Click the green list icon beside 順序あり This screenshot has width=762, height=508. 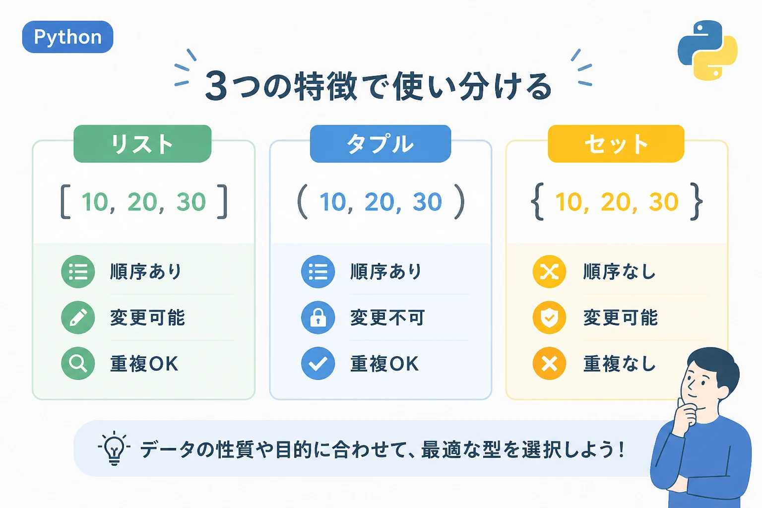coord(78,271)
